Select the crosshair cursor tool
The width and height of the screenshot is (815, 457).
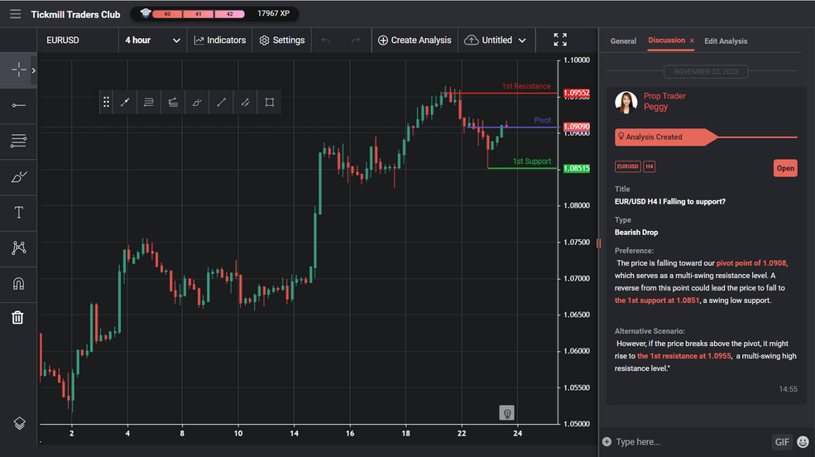pyautogui.click(x=18, y=70)
